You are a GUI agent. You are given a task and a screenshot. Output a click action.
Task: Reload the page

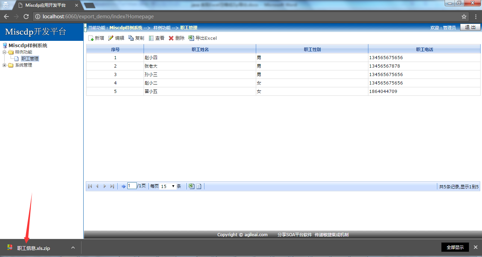pos(26,17)
